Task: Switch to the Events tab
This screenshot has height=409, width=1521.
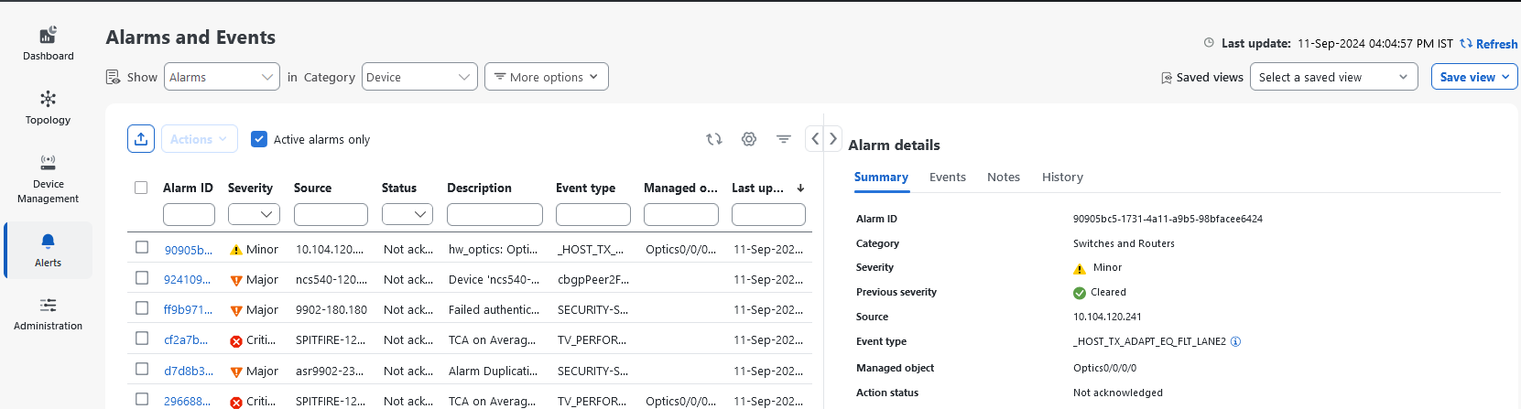Action: [948, 178]
